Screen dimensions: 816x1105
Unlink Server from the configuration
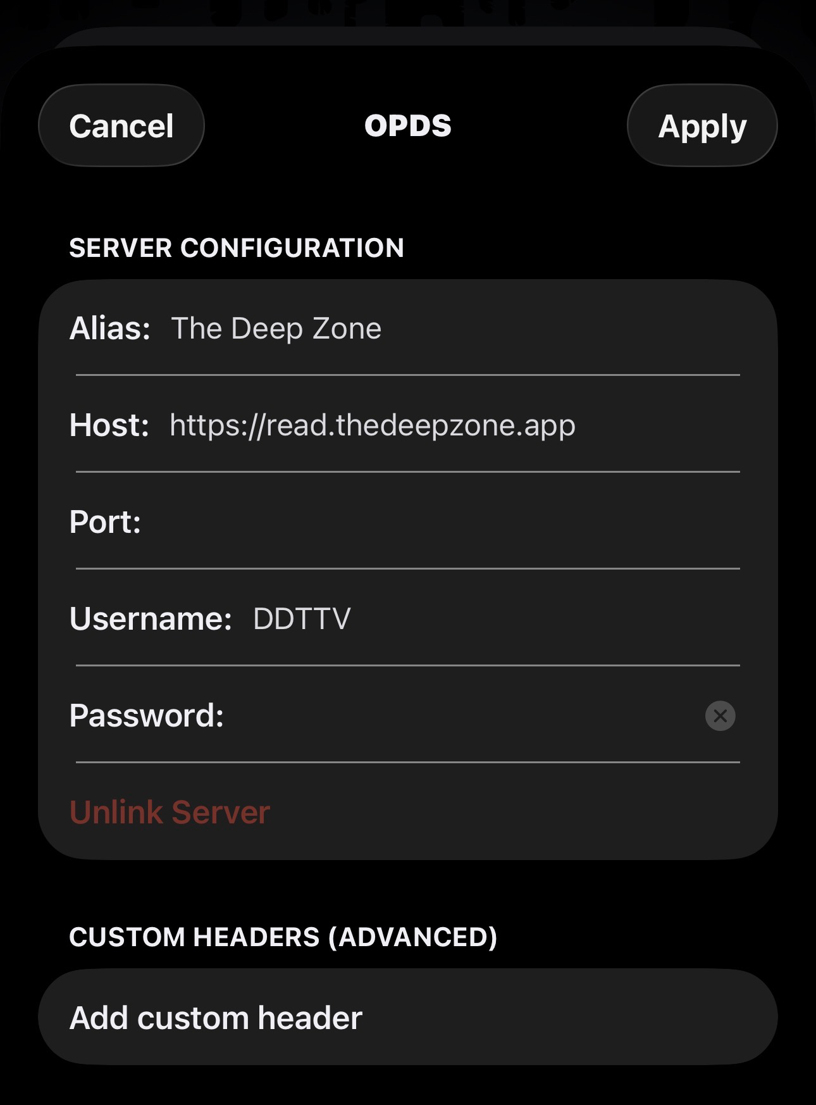click(x=170, y=812)
